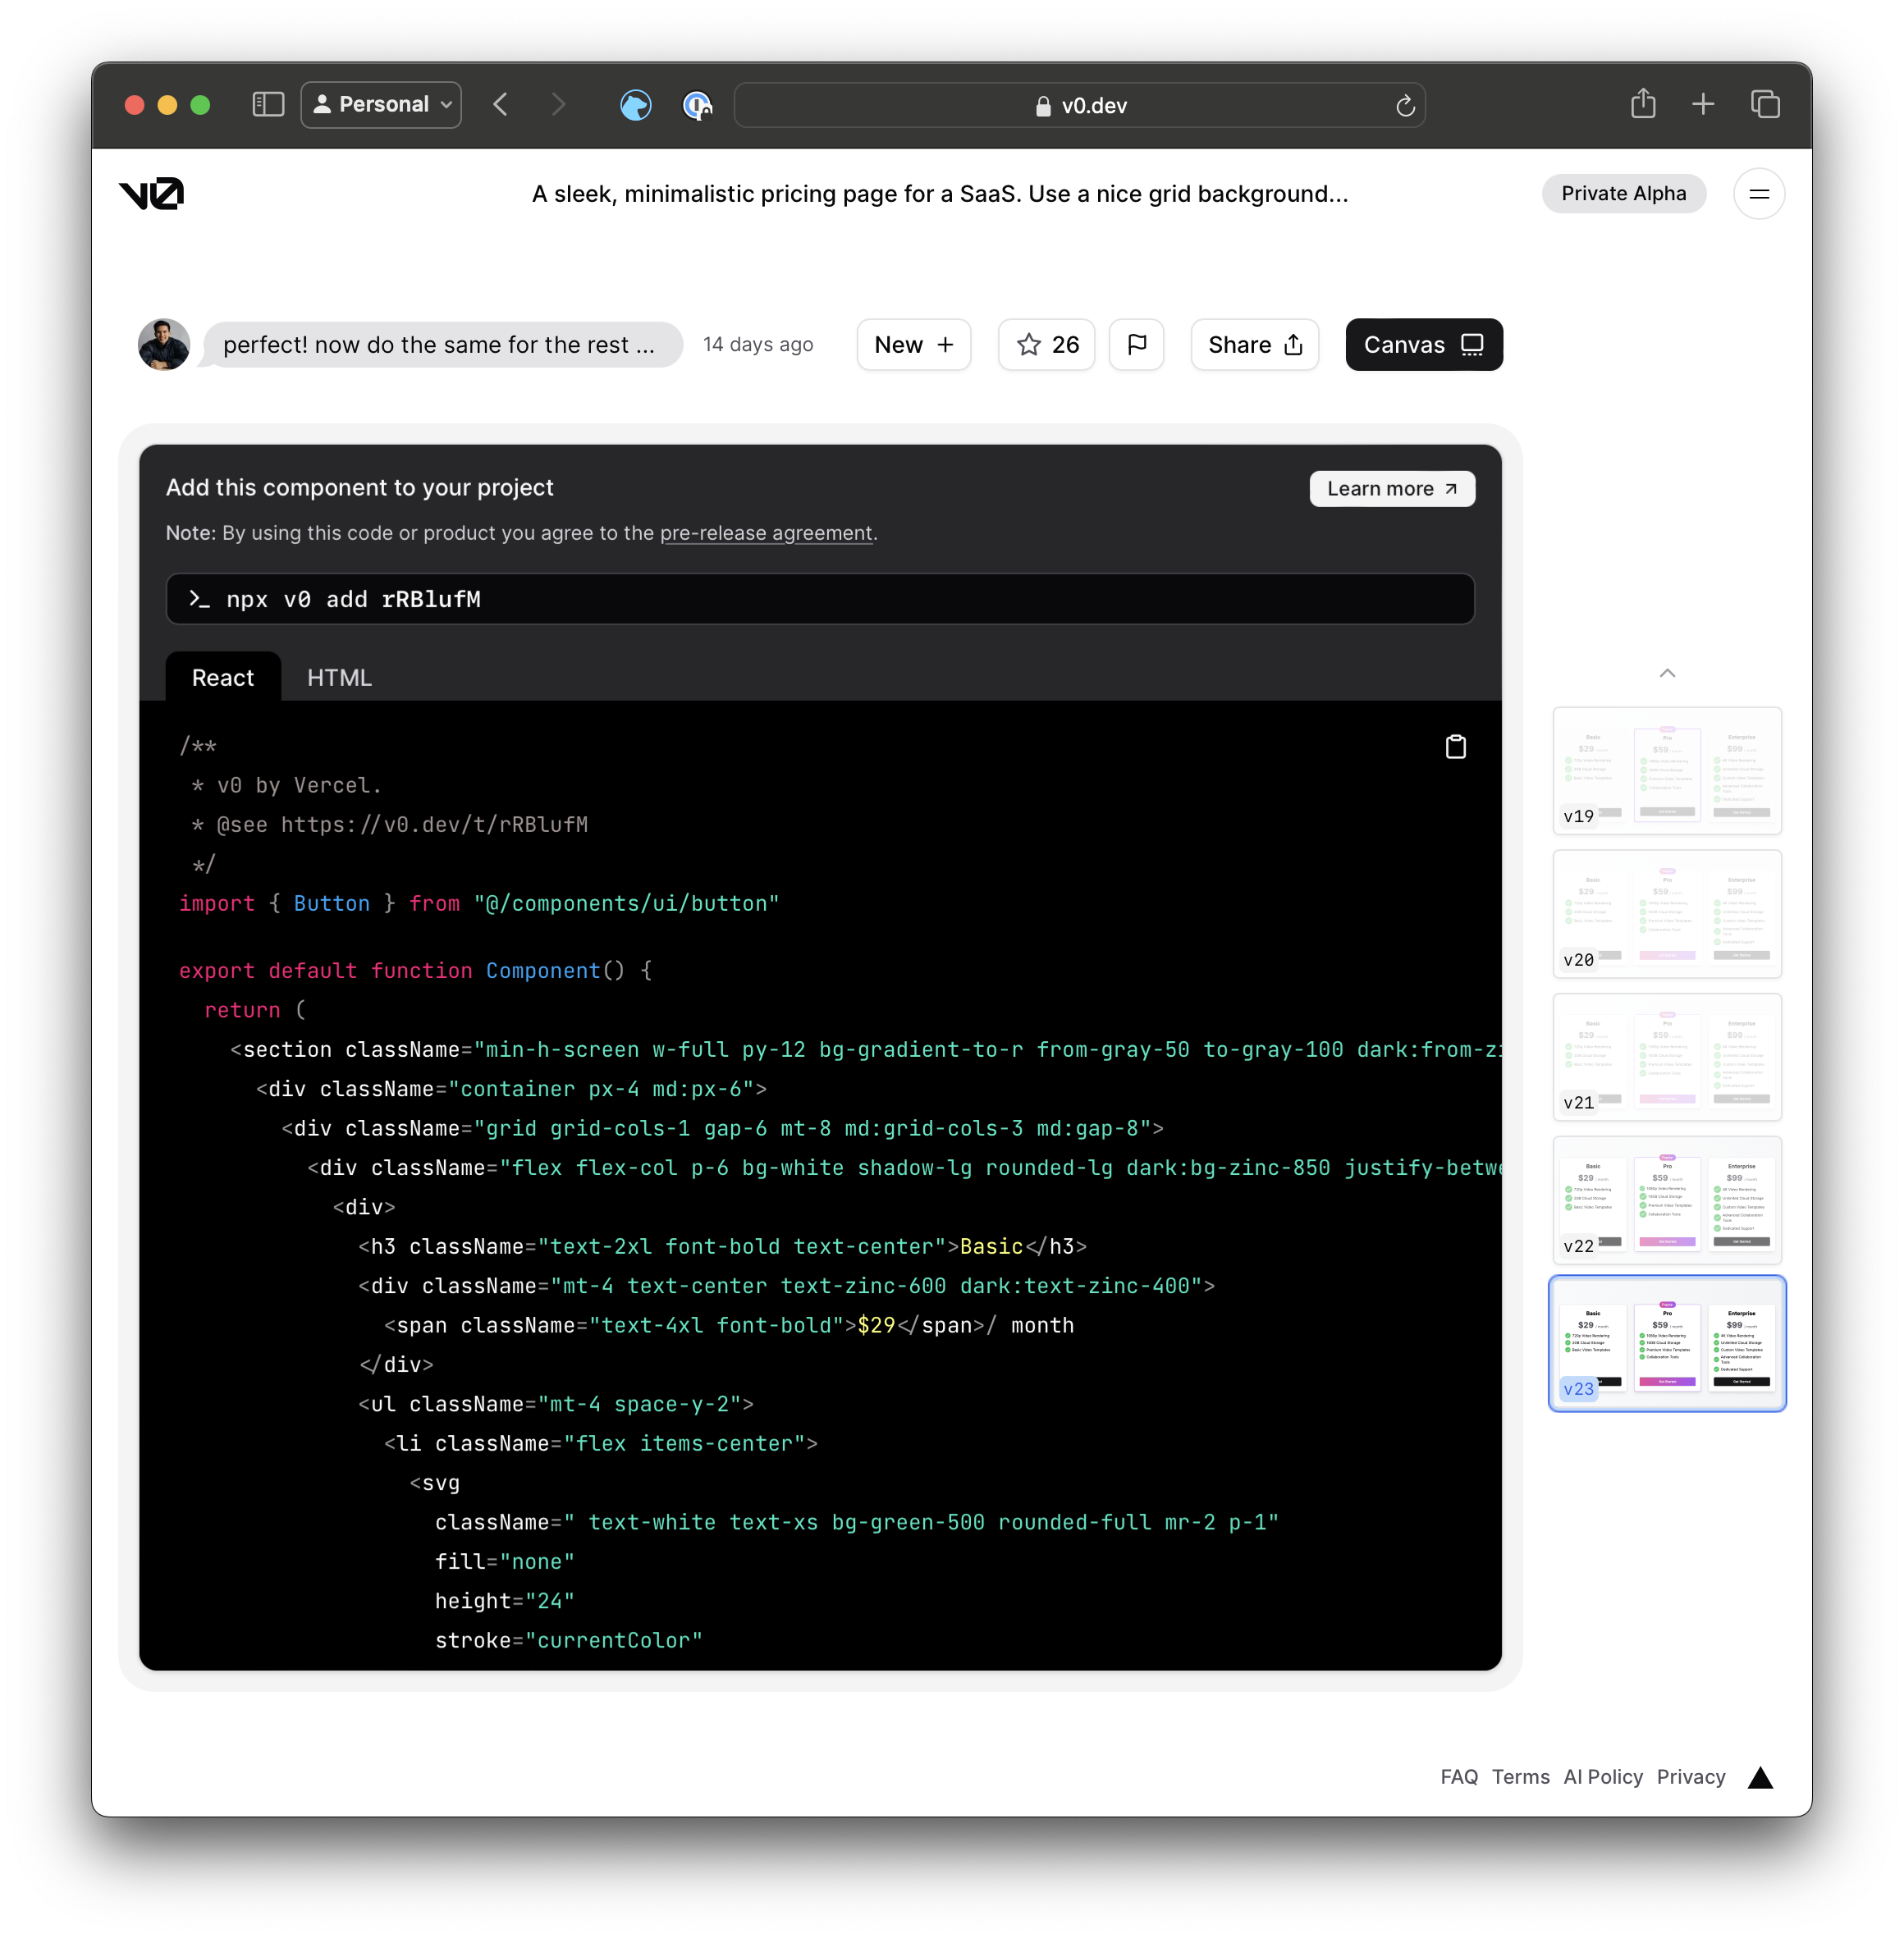The height and width of the screenshot is (1938, 1904).
Task: Click the browser reload icon
Action: (1404, 106)
